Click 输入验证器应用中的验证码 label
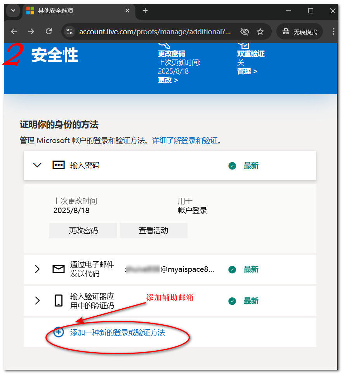This screenshot has width=342, height=374. [x=92, y=301]
